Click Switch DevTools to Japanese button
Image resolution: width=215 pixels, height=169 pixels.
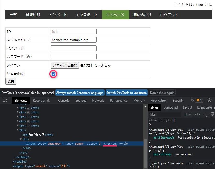(127, 93)
